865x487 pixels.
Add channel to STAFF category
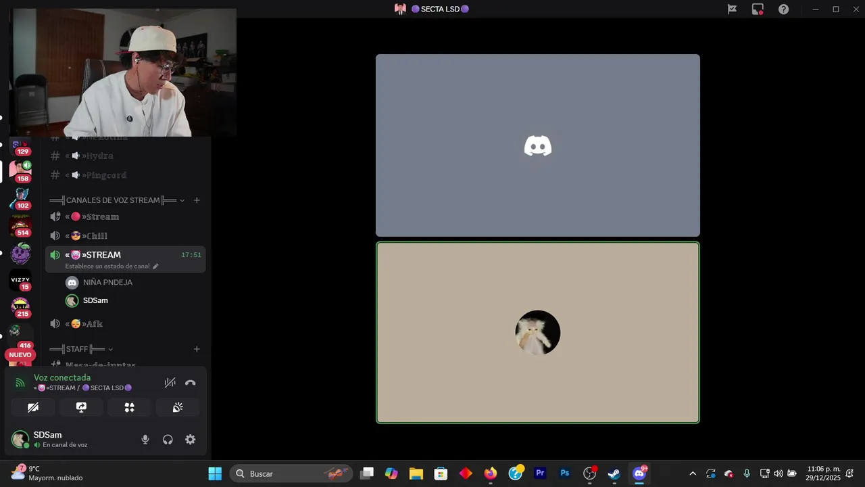[197, 349]
